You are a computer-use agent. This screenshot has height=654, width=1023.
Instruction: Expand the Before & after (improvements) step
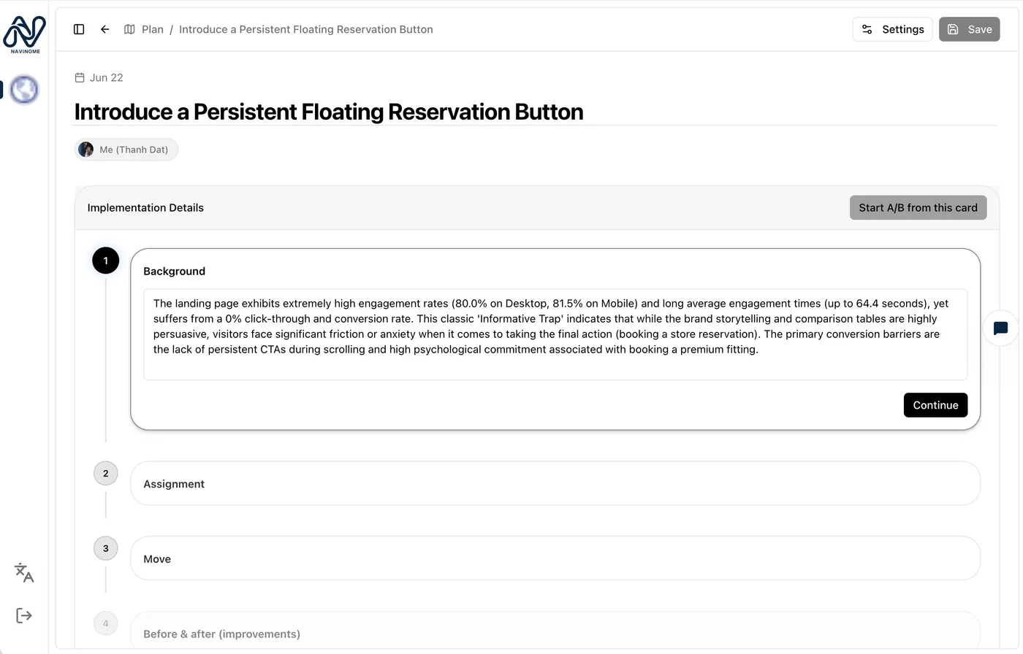click(555, 631)
